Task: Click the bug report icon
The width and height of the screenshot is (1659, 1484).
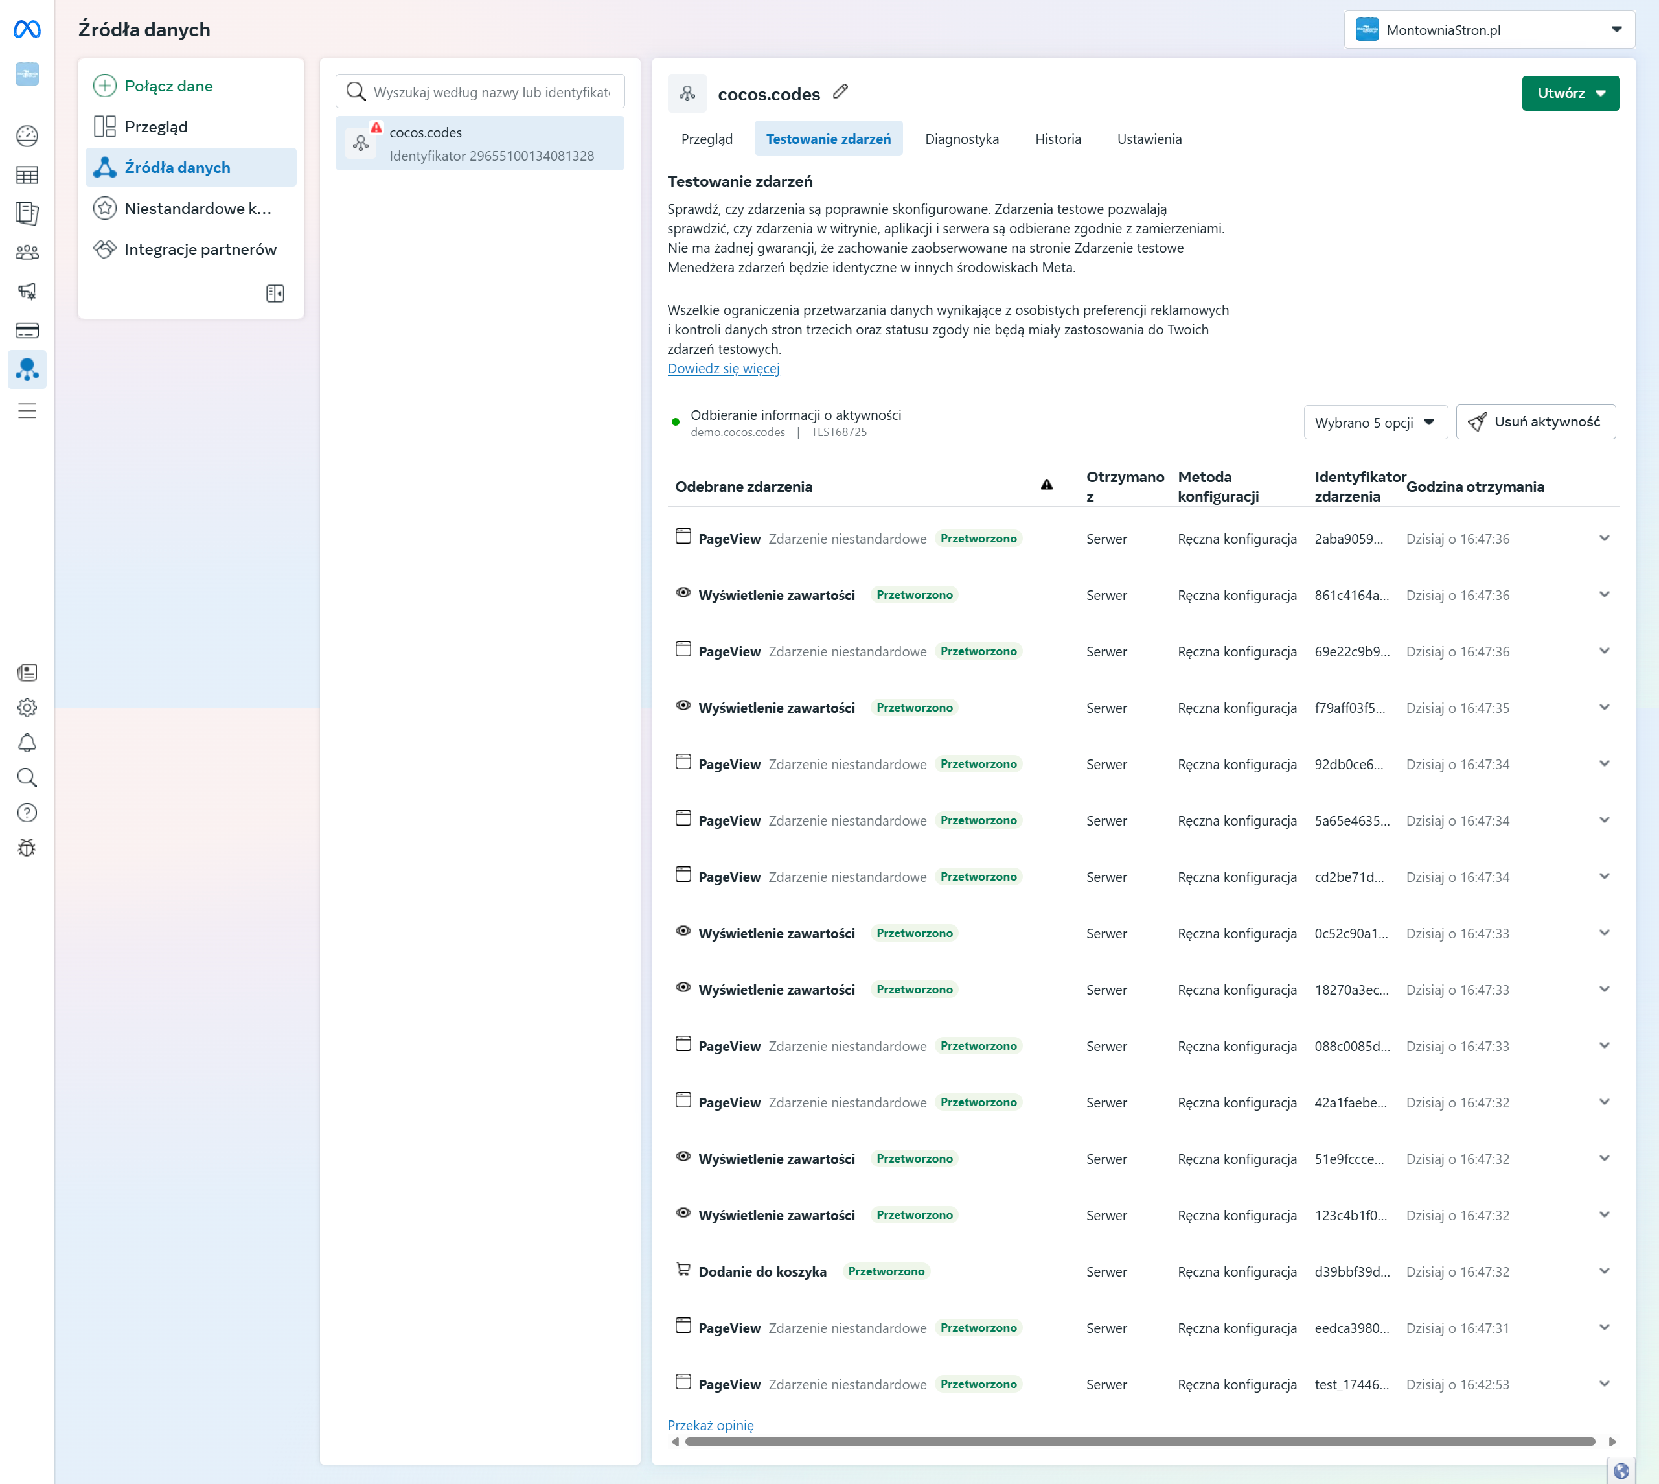Action: (27, 848)
